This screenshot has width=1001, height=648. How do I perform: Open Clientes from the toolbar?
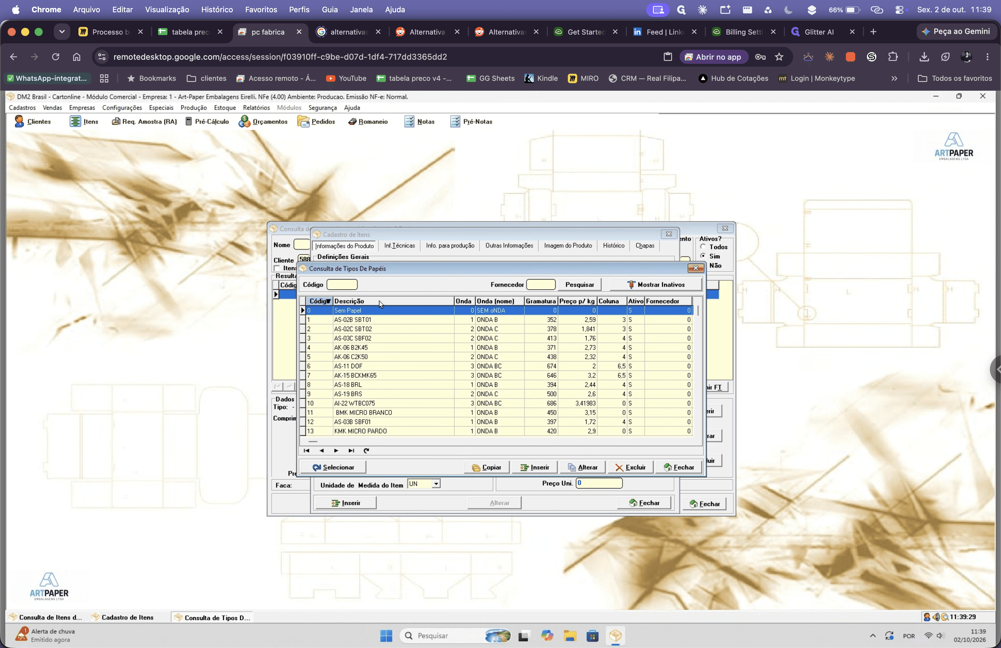pos(32,121)
